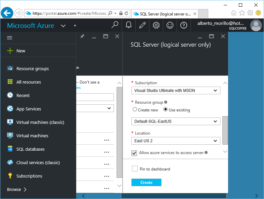Open browser home page icon

pos(234,13)
